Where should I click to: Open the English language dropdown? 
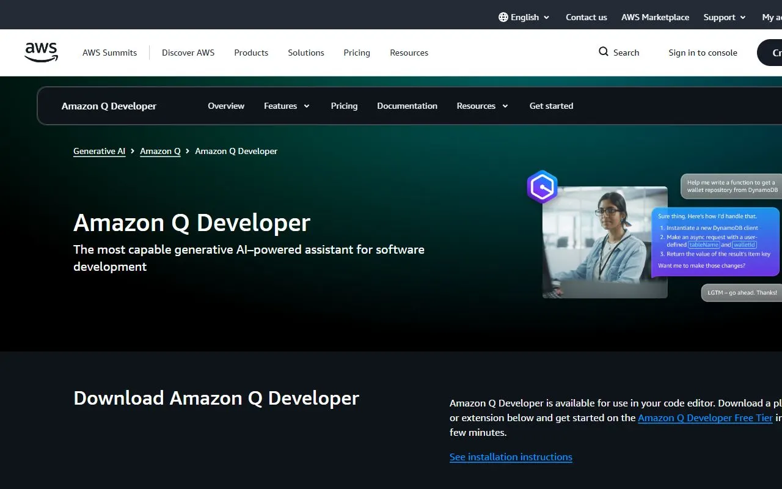[524, 17]
